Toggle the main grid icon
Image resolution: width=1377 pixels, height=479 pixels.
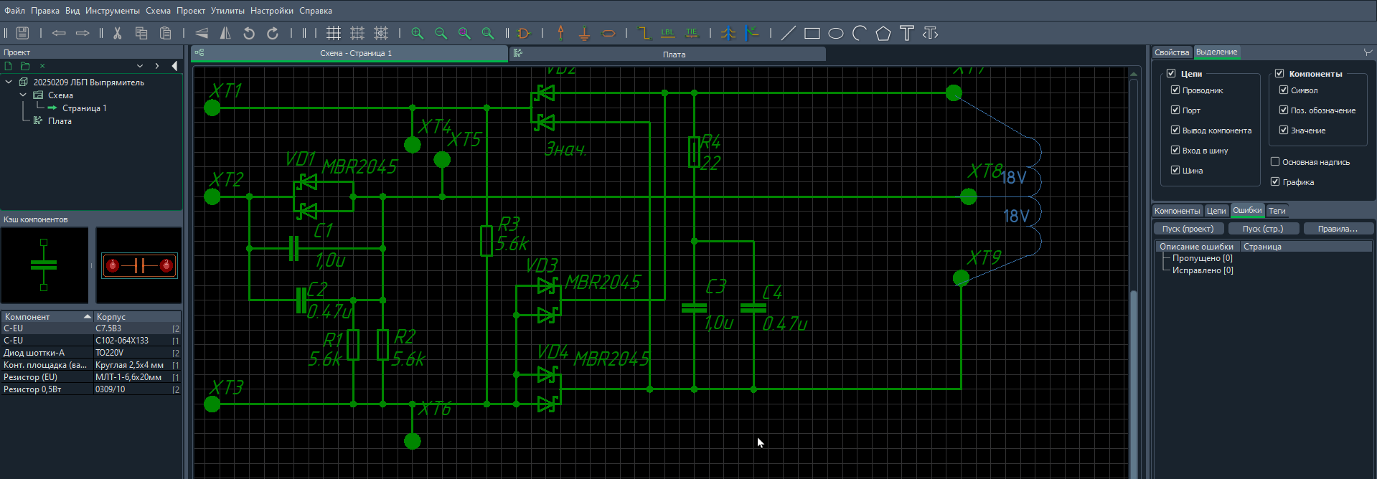(x=334, y=33)
